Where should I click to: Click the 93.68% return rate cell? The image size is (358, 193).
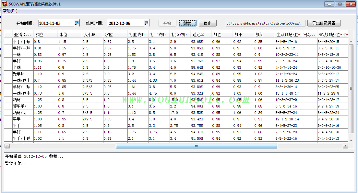tap(201, 42)
